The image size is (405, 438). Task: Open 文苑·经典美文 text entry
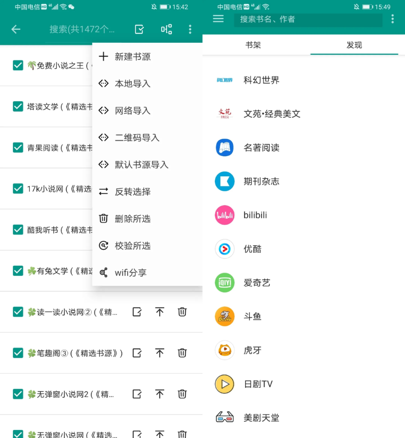coord(272,114)
